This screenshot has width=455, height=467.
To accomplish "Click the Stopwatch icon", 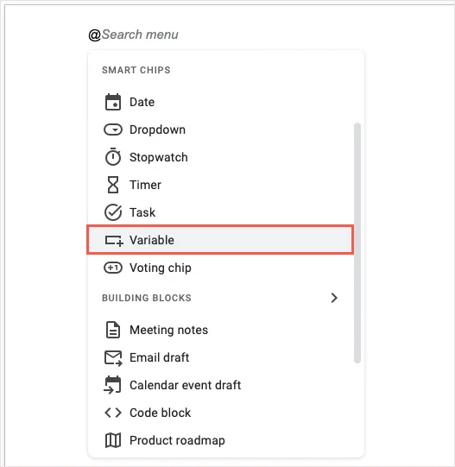I will point(113,156).
